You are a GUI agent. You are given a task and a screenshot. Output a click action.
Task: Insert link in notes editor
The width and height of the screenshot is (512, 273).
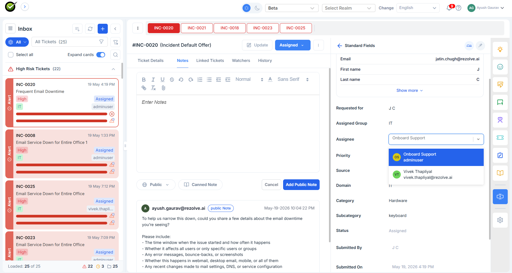[x=144, y=88]
